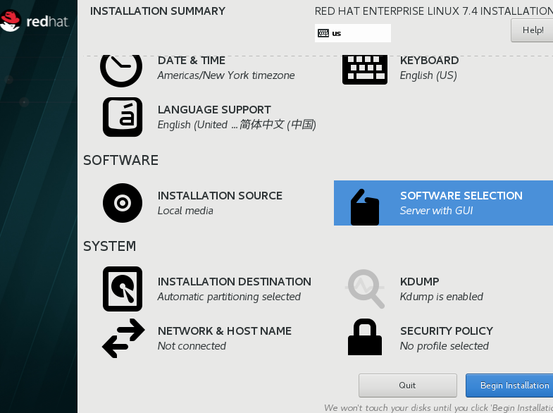Open the SOFTWARE SELECTION heading
Image resolution: width=553 pixels, height=413 pixels.
(461, 195)
